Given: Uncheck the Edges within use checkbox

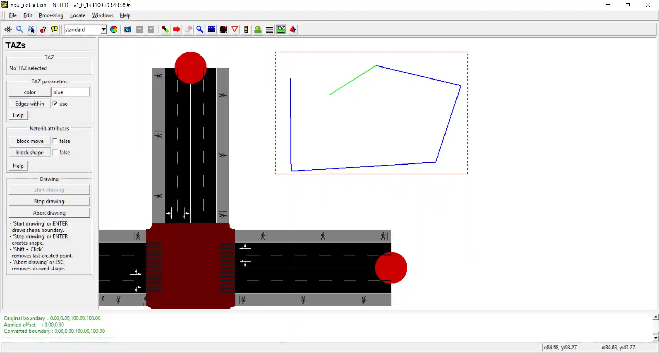Looking at the screenshot, I should [x=55, y=104].
